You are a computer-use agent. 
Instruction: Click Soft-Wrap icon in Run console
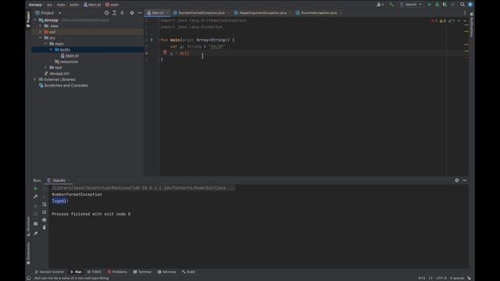coord(45,205)
